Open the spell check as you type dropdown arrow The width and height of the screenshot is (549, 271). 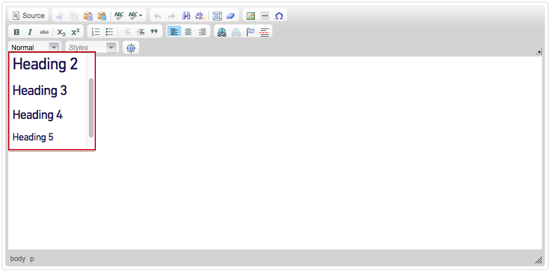tap(141, 16)
